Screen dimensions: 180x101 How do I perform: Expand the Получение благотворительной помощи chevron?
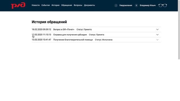[157, 40]
